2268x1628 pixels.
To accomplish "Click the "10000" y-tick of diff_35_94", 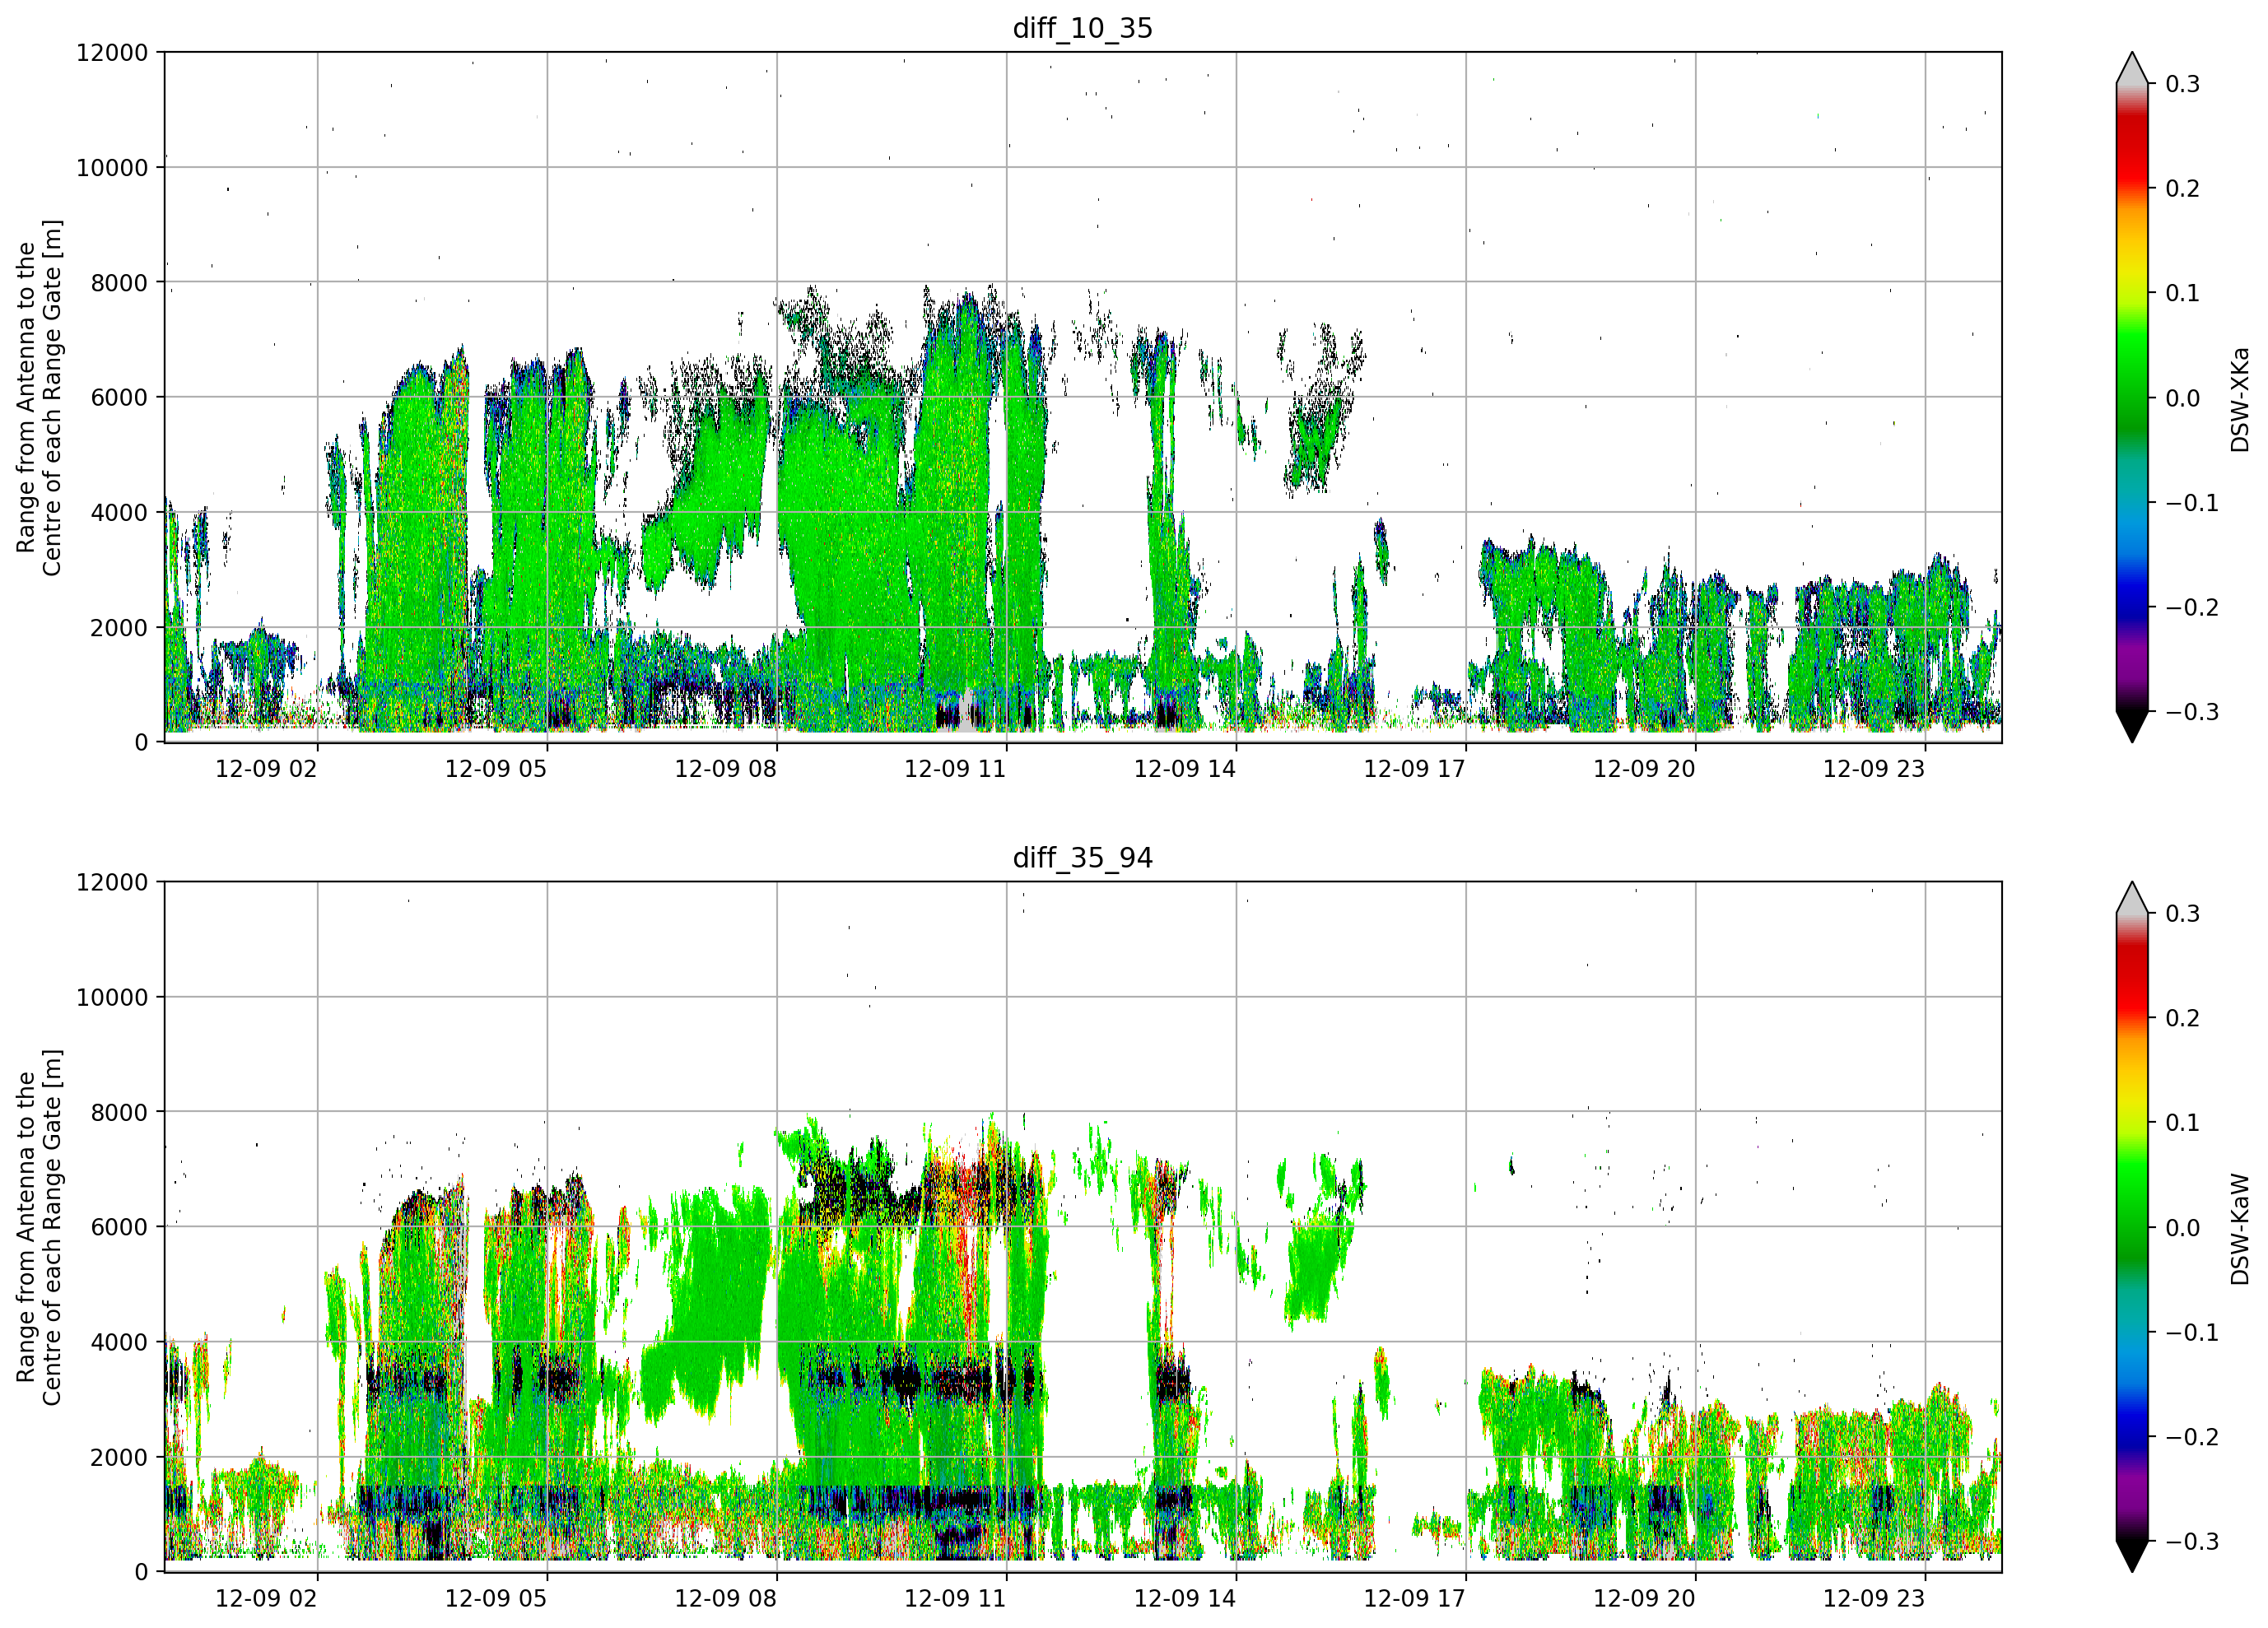I will (112, 998).
